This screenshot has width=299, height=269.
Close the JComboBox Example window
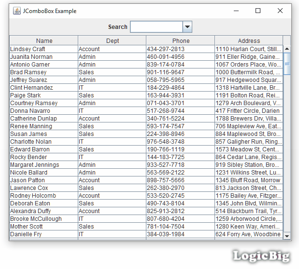tap(280, 11)
